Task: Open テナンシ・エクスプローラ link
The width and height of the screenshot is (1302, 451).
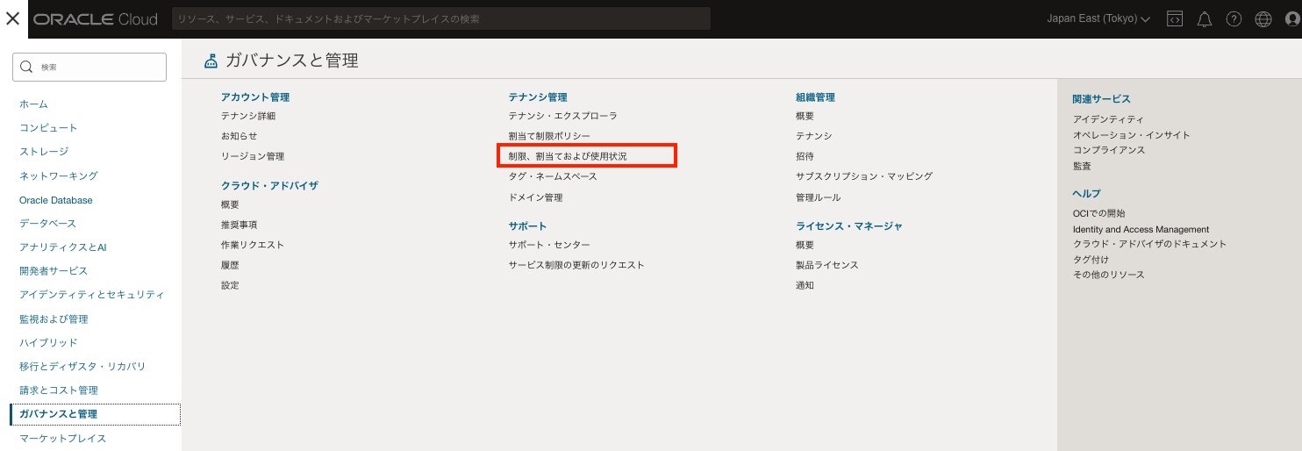Action: 563,116
